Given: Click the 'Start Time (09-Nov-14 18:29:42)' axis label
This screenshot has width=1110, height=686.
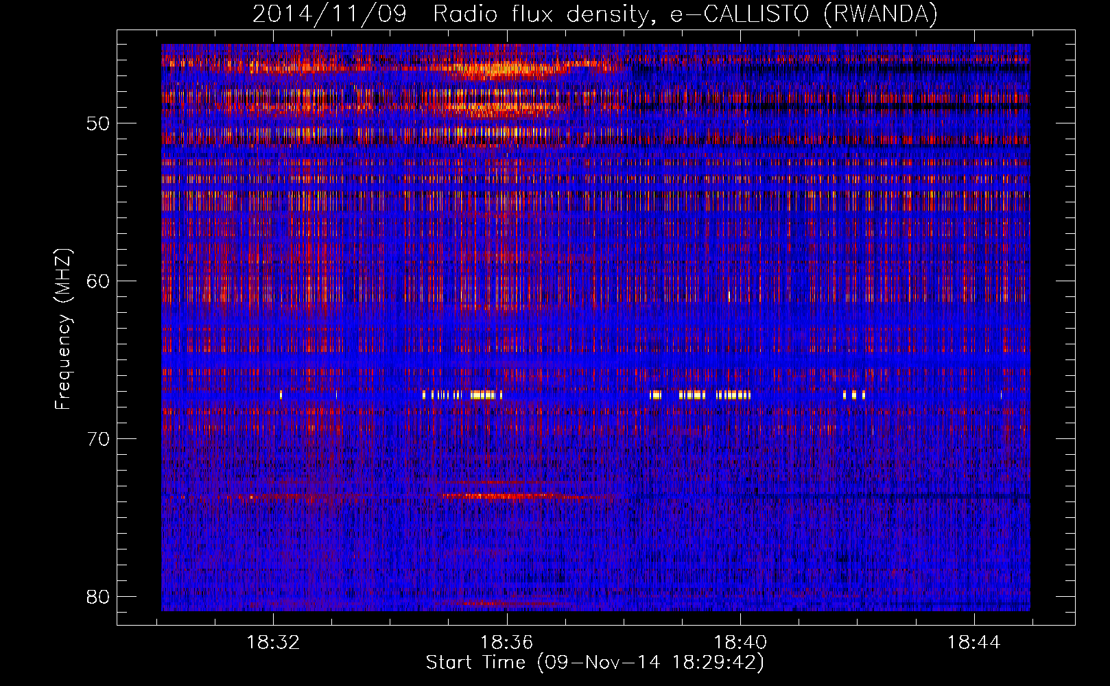Looking at the screenshot, I should coord(595,663).
